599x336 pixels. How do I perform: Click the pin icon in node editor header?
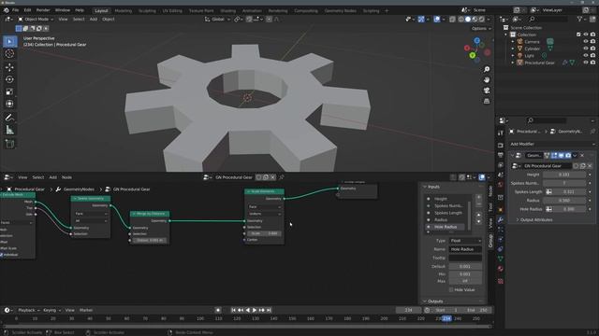282,177
